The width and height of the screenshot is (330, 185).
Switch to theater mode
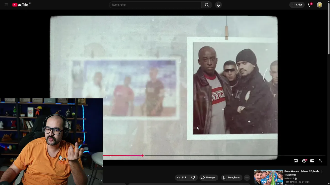(312, 161)
